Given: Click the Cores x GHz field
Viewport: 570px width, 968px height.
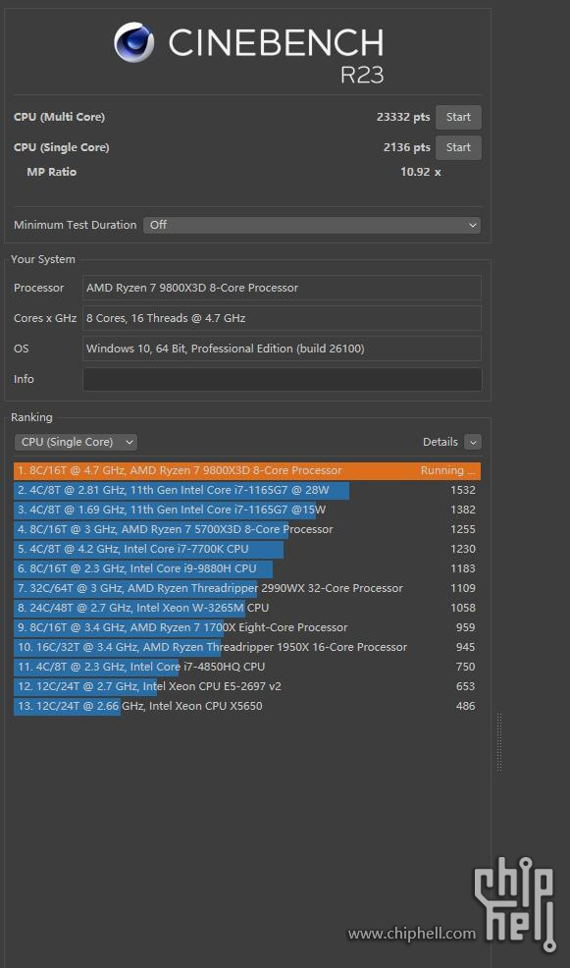Looking at the screenshot, I should click(x=282, y=318).
